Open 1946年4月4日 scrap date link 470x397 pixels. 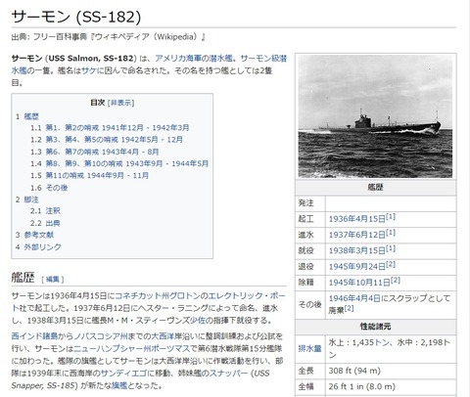[x=354, y=298]
